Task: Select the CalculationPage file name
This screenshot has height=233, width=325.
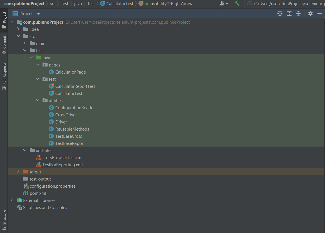Action: [70, 72]
